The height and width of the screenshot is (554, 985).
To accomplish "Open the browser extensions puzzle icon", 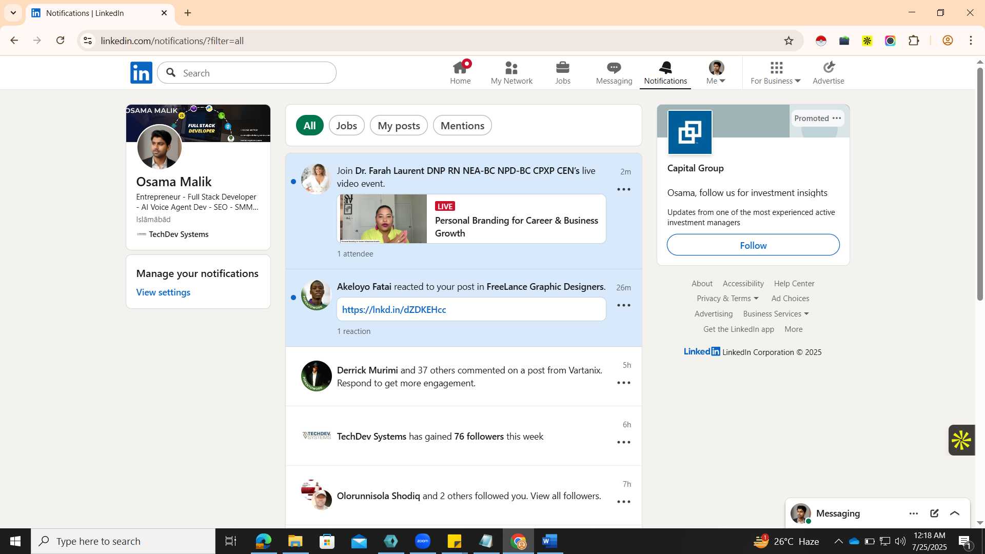I will click(914, 41).
